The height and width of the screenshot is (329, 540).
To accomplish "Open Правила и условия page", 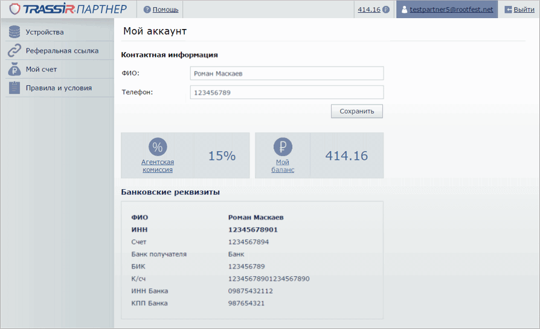I will (x=59, y=88).
